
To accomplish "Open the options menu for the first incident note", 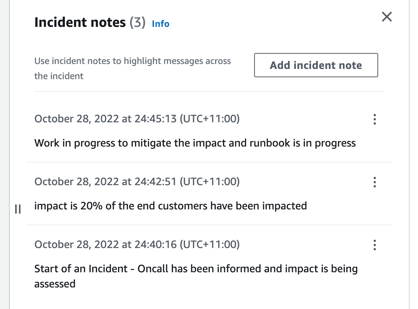I will (x=374, y=119).
